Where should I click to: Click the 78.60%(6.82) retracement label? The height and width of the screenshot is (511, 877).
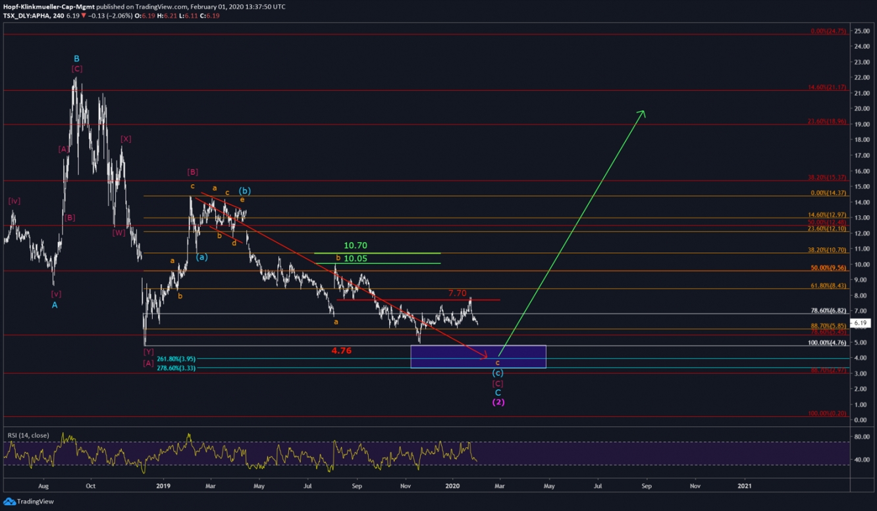tap(828, 310)
